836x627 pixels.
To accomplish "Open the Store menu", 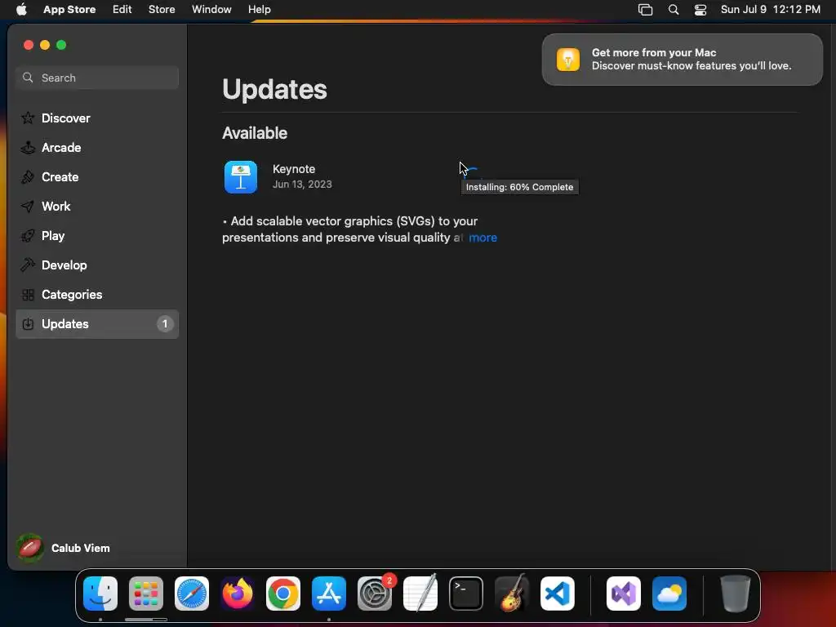I will tap(162, 9).
